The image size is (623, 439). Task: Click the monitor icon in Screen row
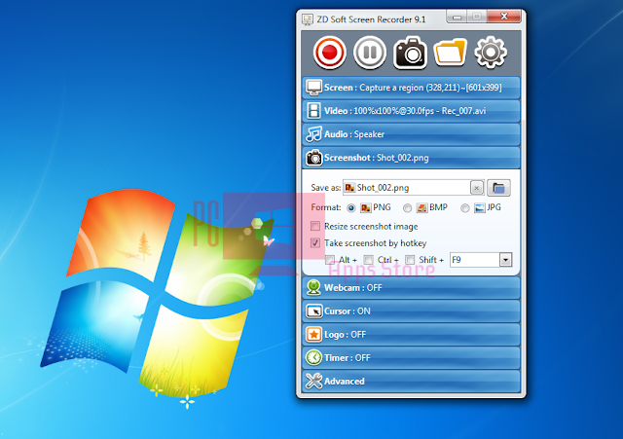(313, 88)
